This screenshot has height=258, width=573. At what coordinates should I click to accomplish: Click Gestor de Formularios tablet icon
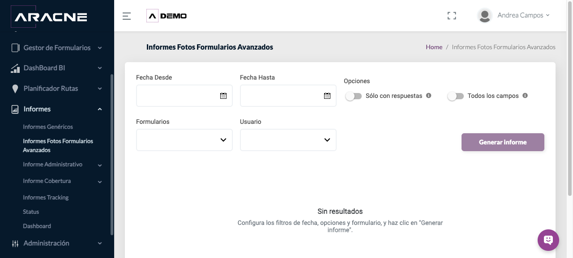(15, 48)
